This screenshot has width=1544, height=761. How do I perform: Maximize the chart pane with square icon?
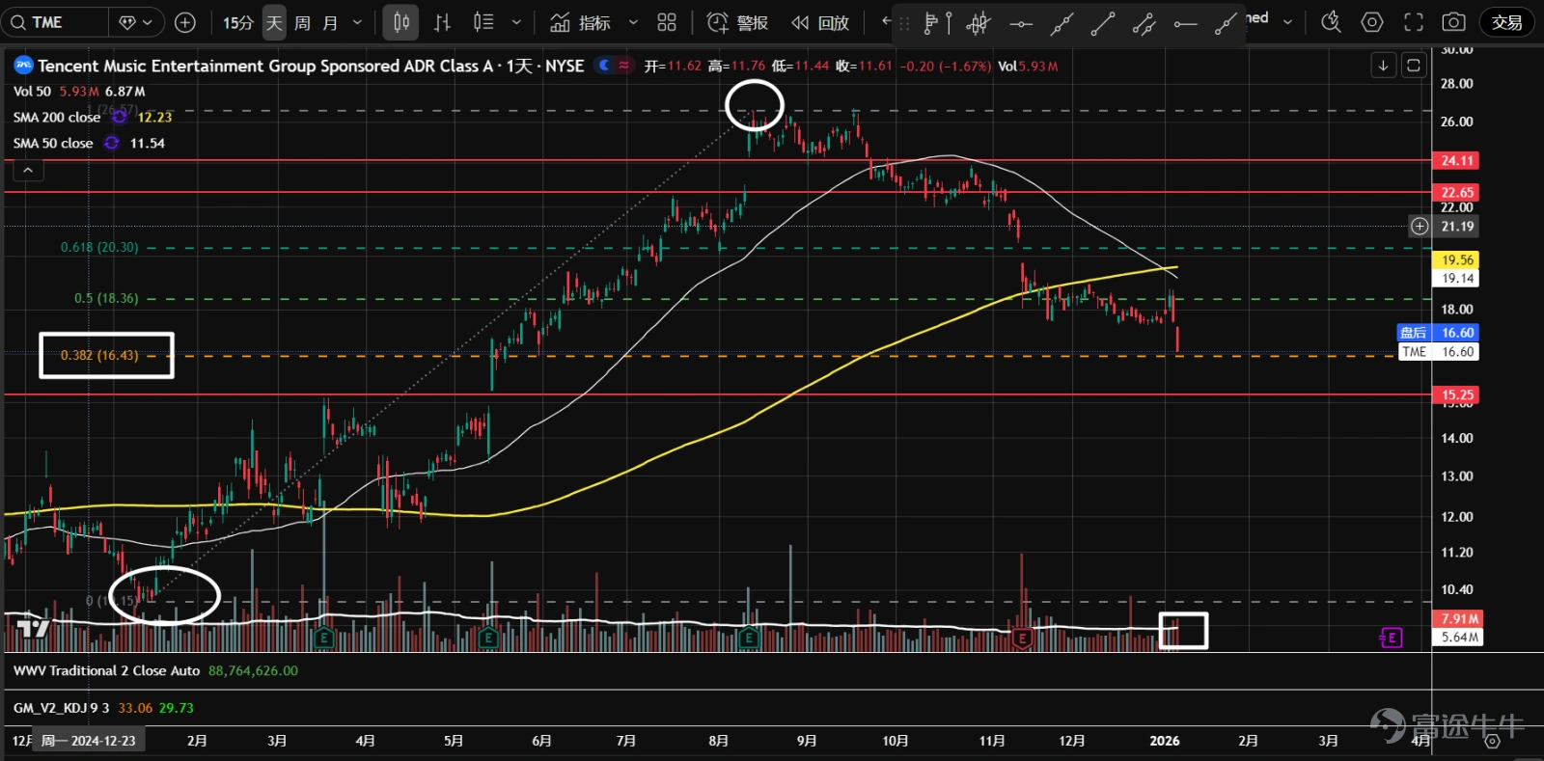pos(1414,66)
